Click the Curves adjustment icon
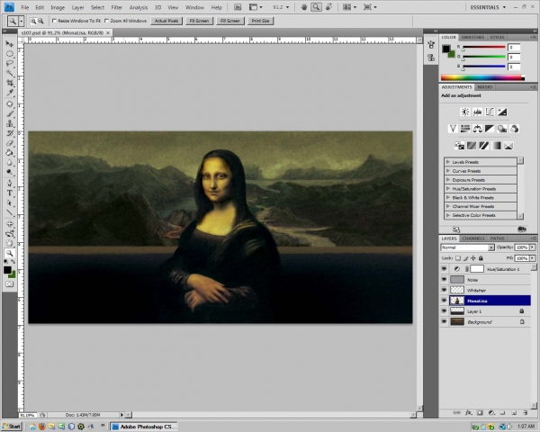This screenshot has height=432, width=540. pos(490,112)
